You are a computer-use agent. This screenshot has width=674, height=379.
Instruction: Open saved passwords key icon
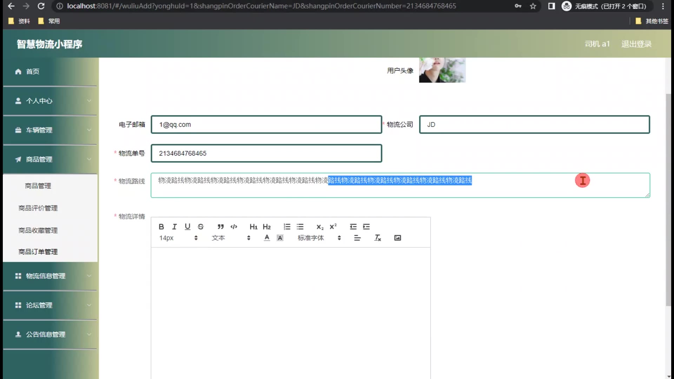518,6
